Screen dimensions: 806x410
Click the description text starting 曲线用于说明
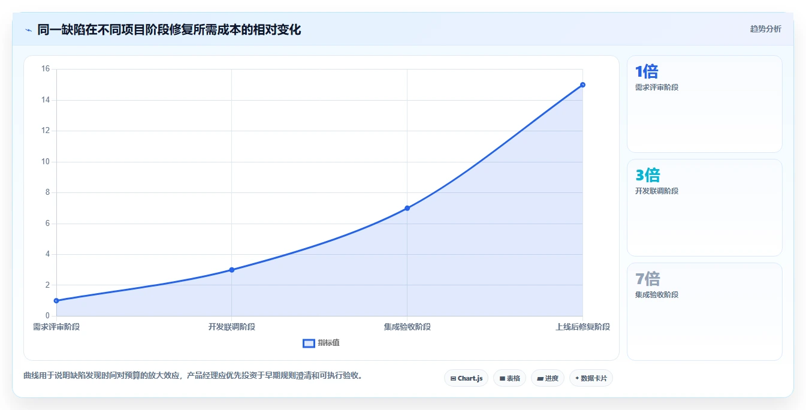(193, 376)
